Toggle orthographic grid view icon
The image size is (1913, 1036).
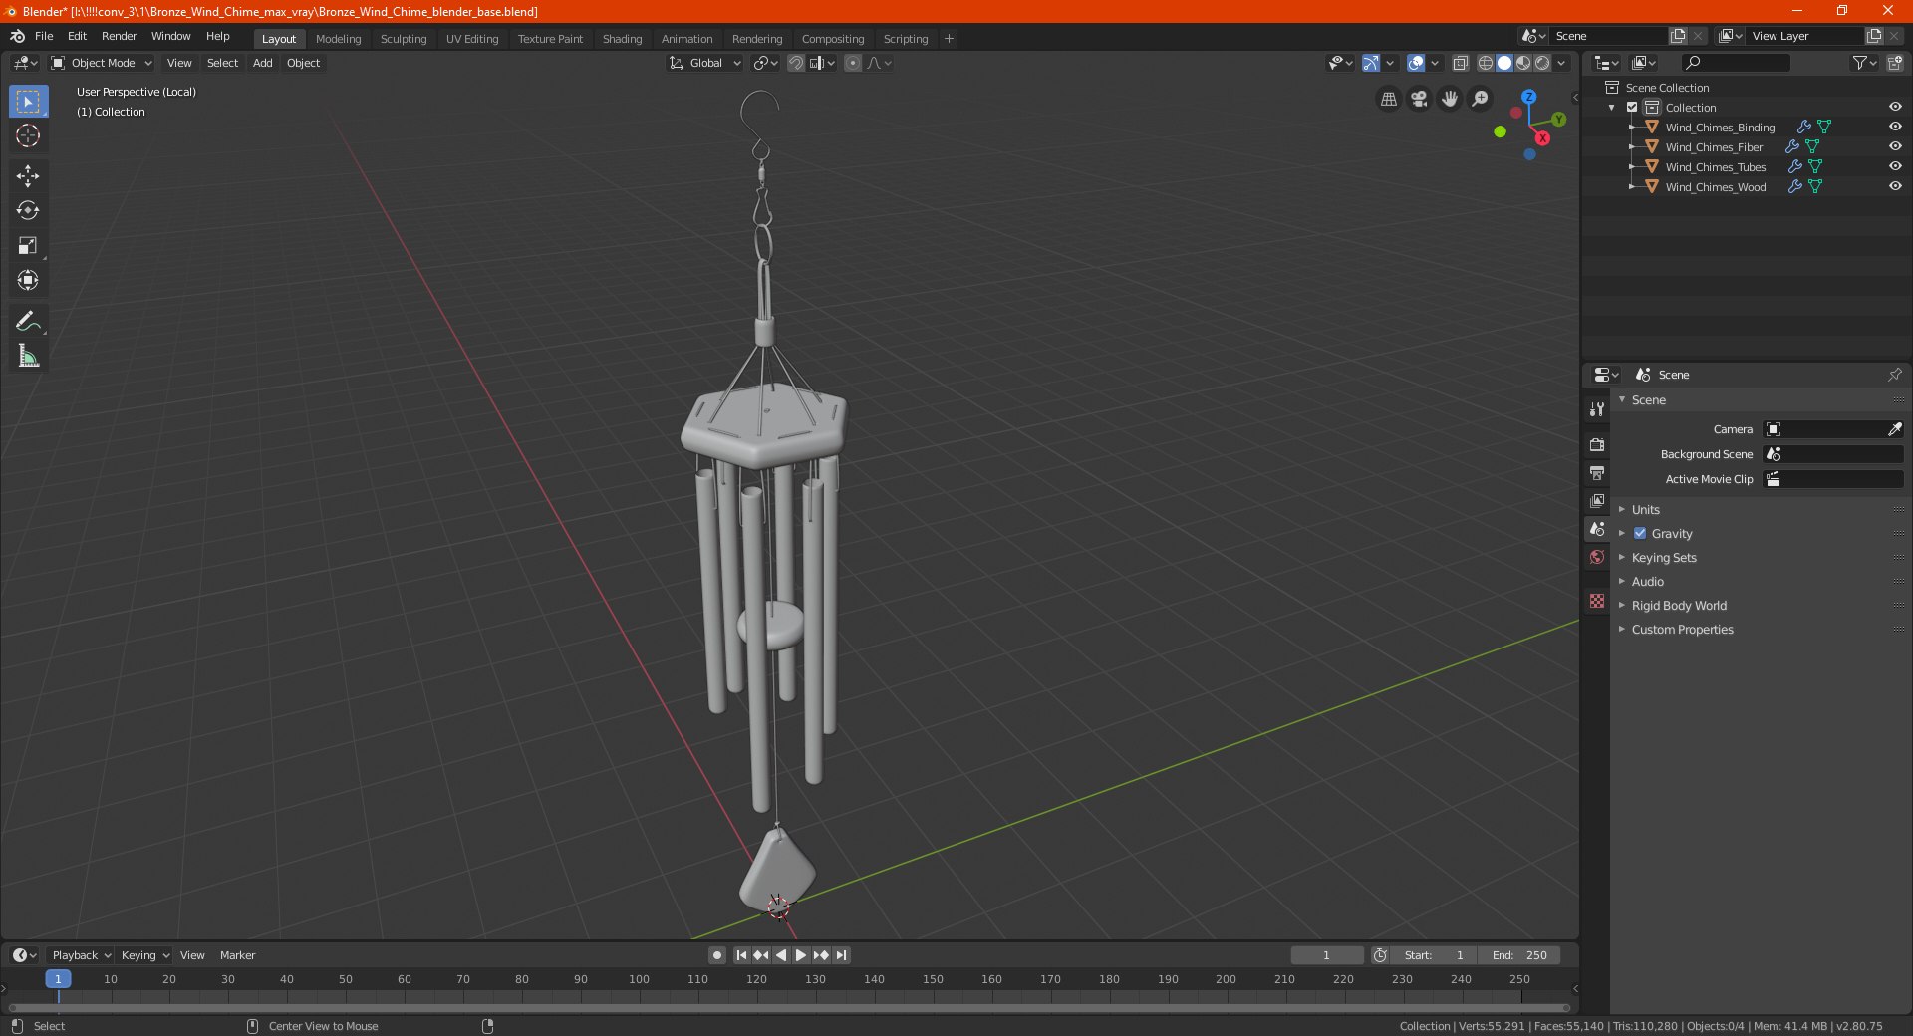click(1388, 99)
